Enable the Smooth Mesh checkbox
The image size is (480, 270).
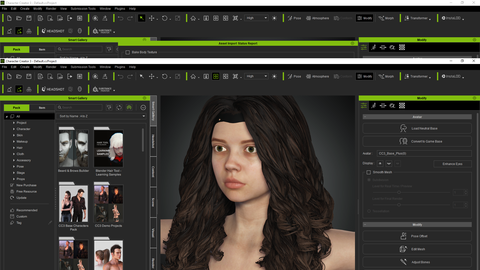coord(368,172)
